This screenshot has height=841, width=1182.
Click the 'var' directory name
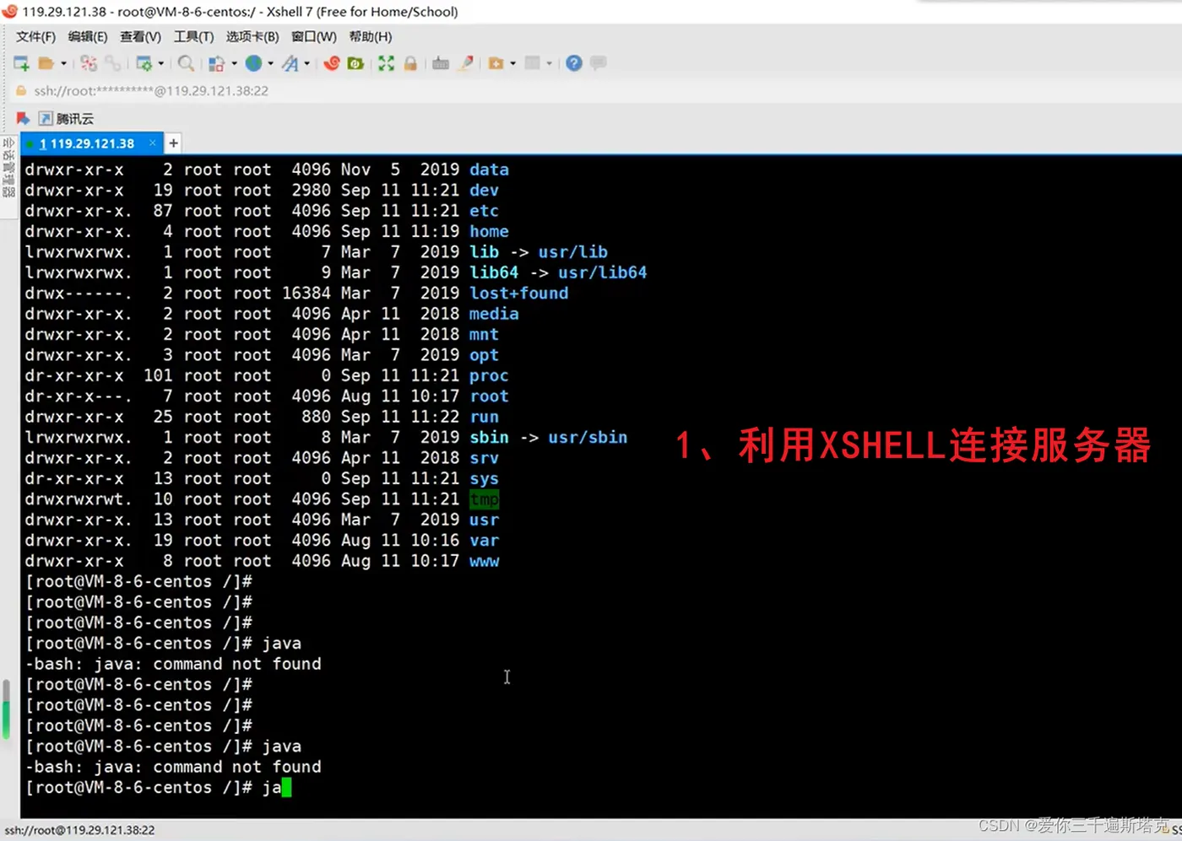[485, 541]
